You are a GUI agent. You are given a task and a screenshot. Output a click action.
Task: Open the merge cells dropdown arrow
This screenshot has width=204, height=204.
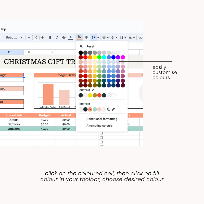click(98, 37)
